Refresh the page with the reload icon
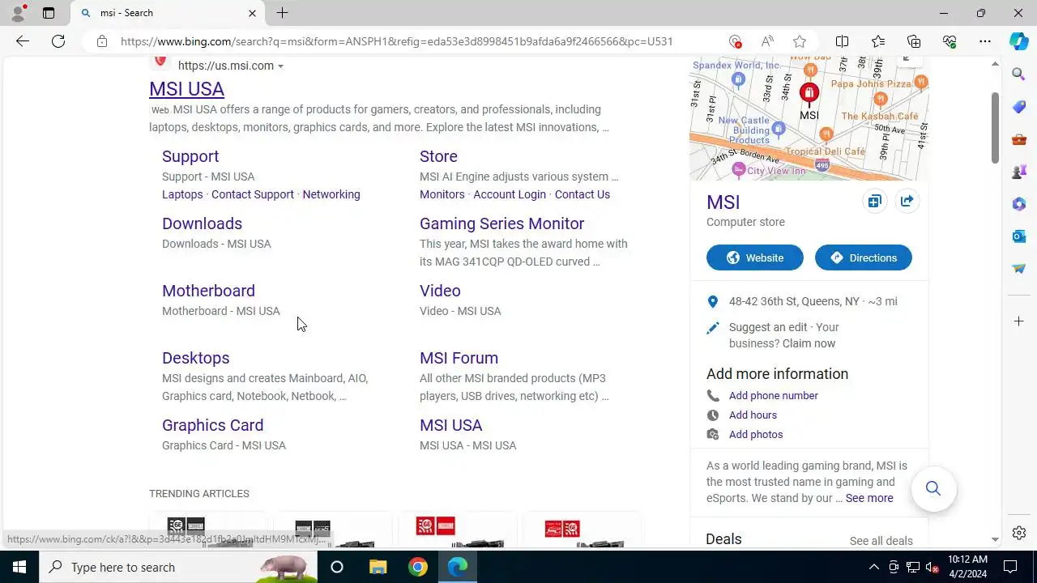Image resolution: width=1037 pixels, height=583 pixels. pyautogui.click(x=58, y=41)
